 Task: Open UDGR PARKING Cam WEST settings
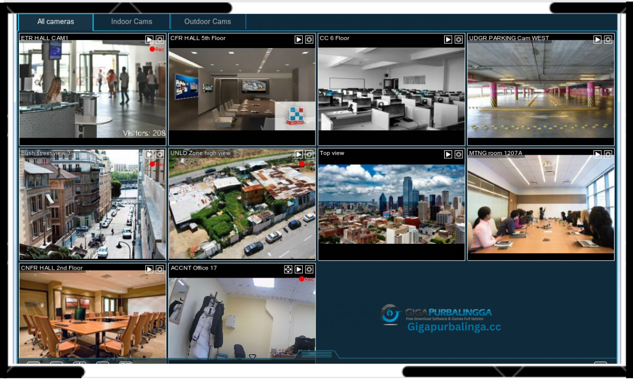click(608, 40)
